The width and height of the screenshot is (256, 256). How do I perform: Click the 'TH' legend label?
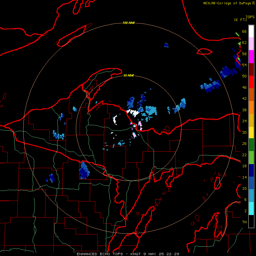point(244,222)
